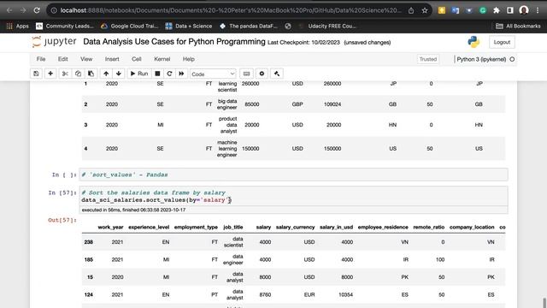This screenshot has width=547, height=308.
Task: Copy selected cells icon
Action: coord(78,74)
